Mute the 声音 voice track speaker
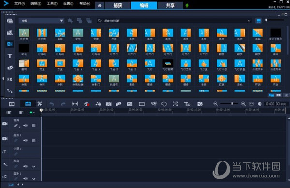The image size is (290, 188). [x=25, y=166]
